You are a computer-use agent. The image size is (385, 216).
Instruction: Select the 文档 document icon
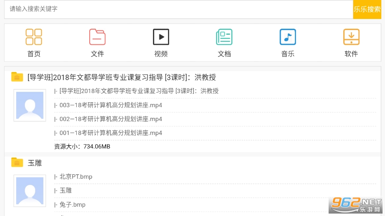coord(224,37)
